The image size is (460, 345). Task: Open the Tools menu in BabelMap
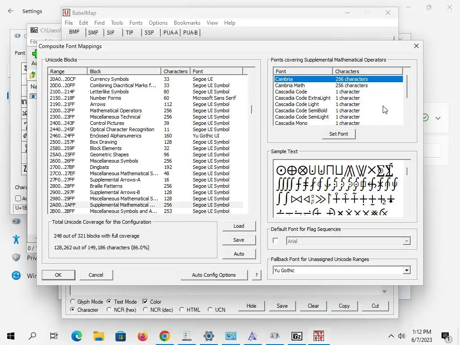point(117,22)
